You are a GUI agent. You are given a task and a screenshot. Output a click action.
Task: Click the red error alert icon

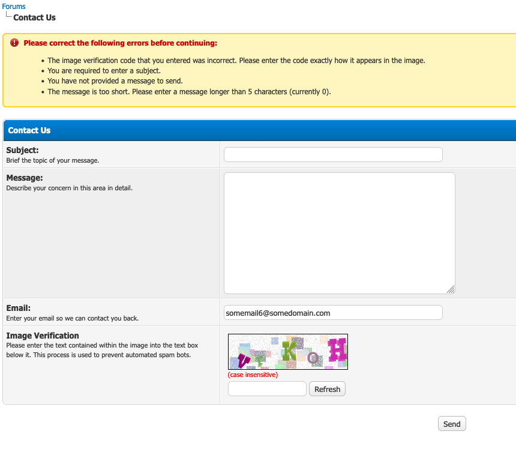click(14, 43)
